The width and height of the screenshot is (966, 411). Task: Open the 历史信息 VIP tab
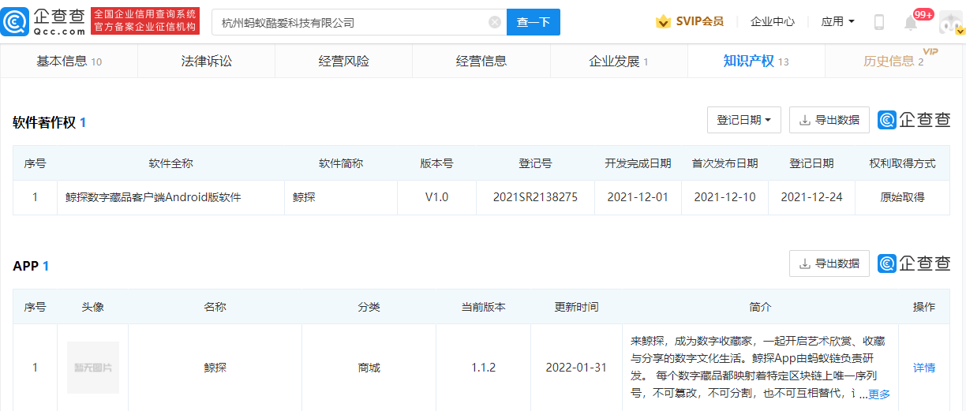pyautogui.click(x=893, y=61)
